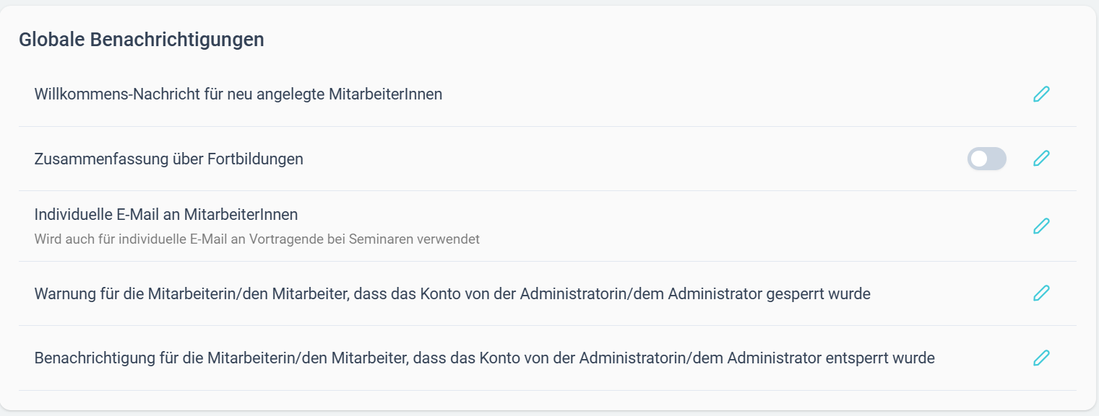Click the word entsperrt in the last row
The height and width of the screenshot is (416, 1099).
(x=858, y=358)
